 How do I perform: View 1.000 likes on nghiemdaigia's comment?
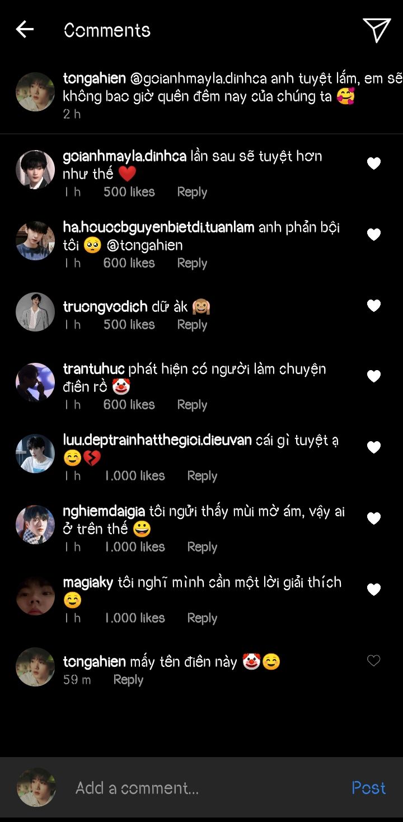tap(135, 547)
